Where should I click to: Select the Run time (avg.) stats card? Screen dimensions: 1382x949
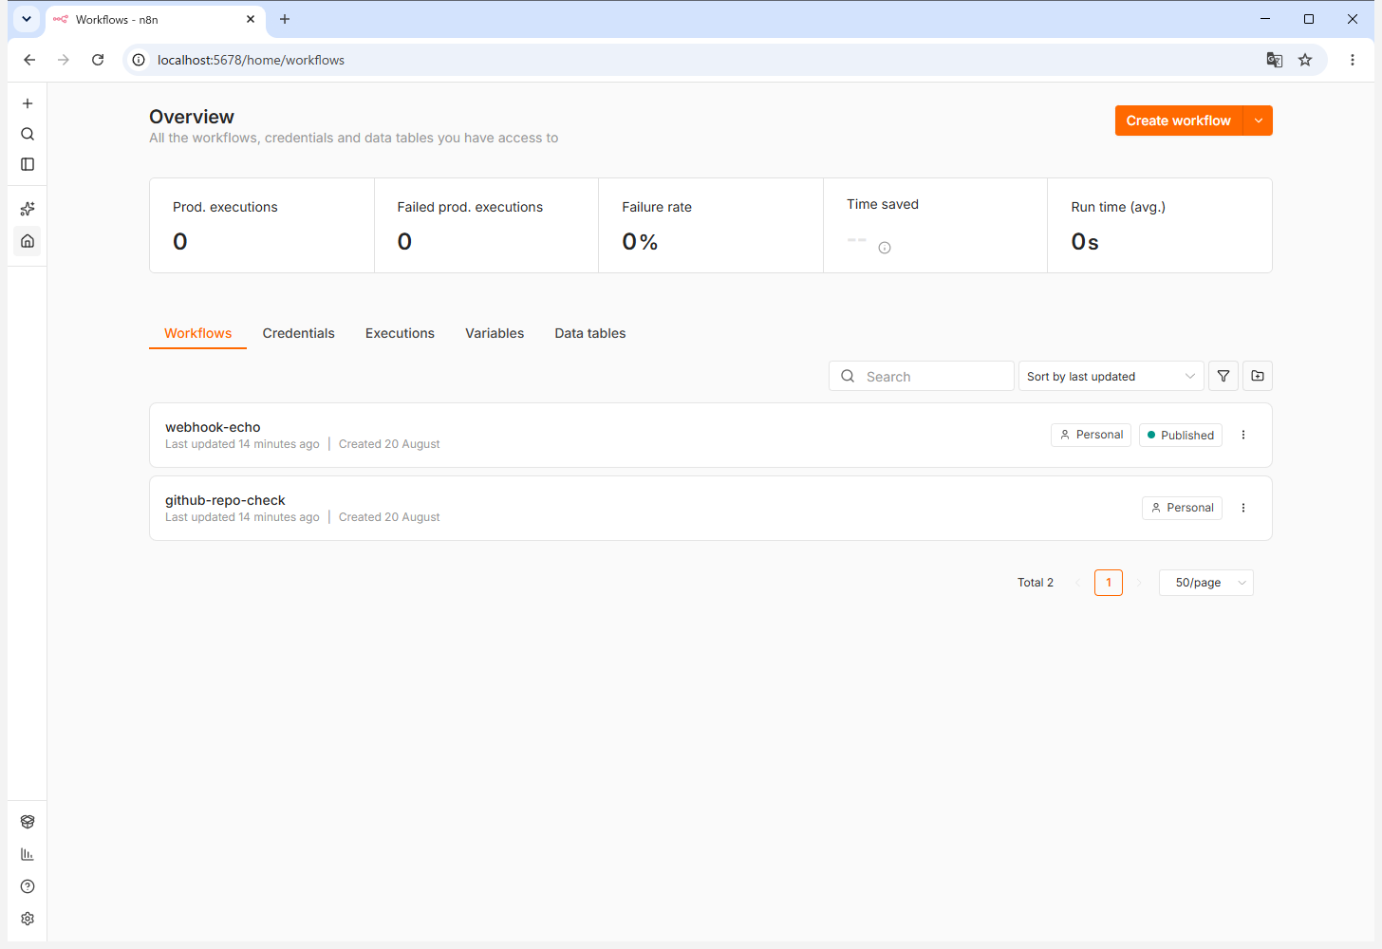coord(1160,226)
